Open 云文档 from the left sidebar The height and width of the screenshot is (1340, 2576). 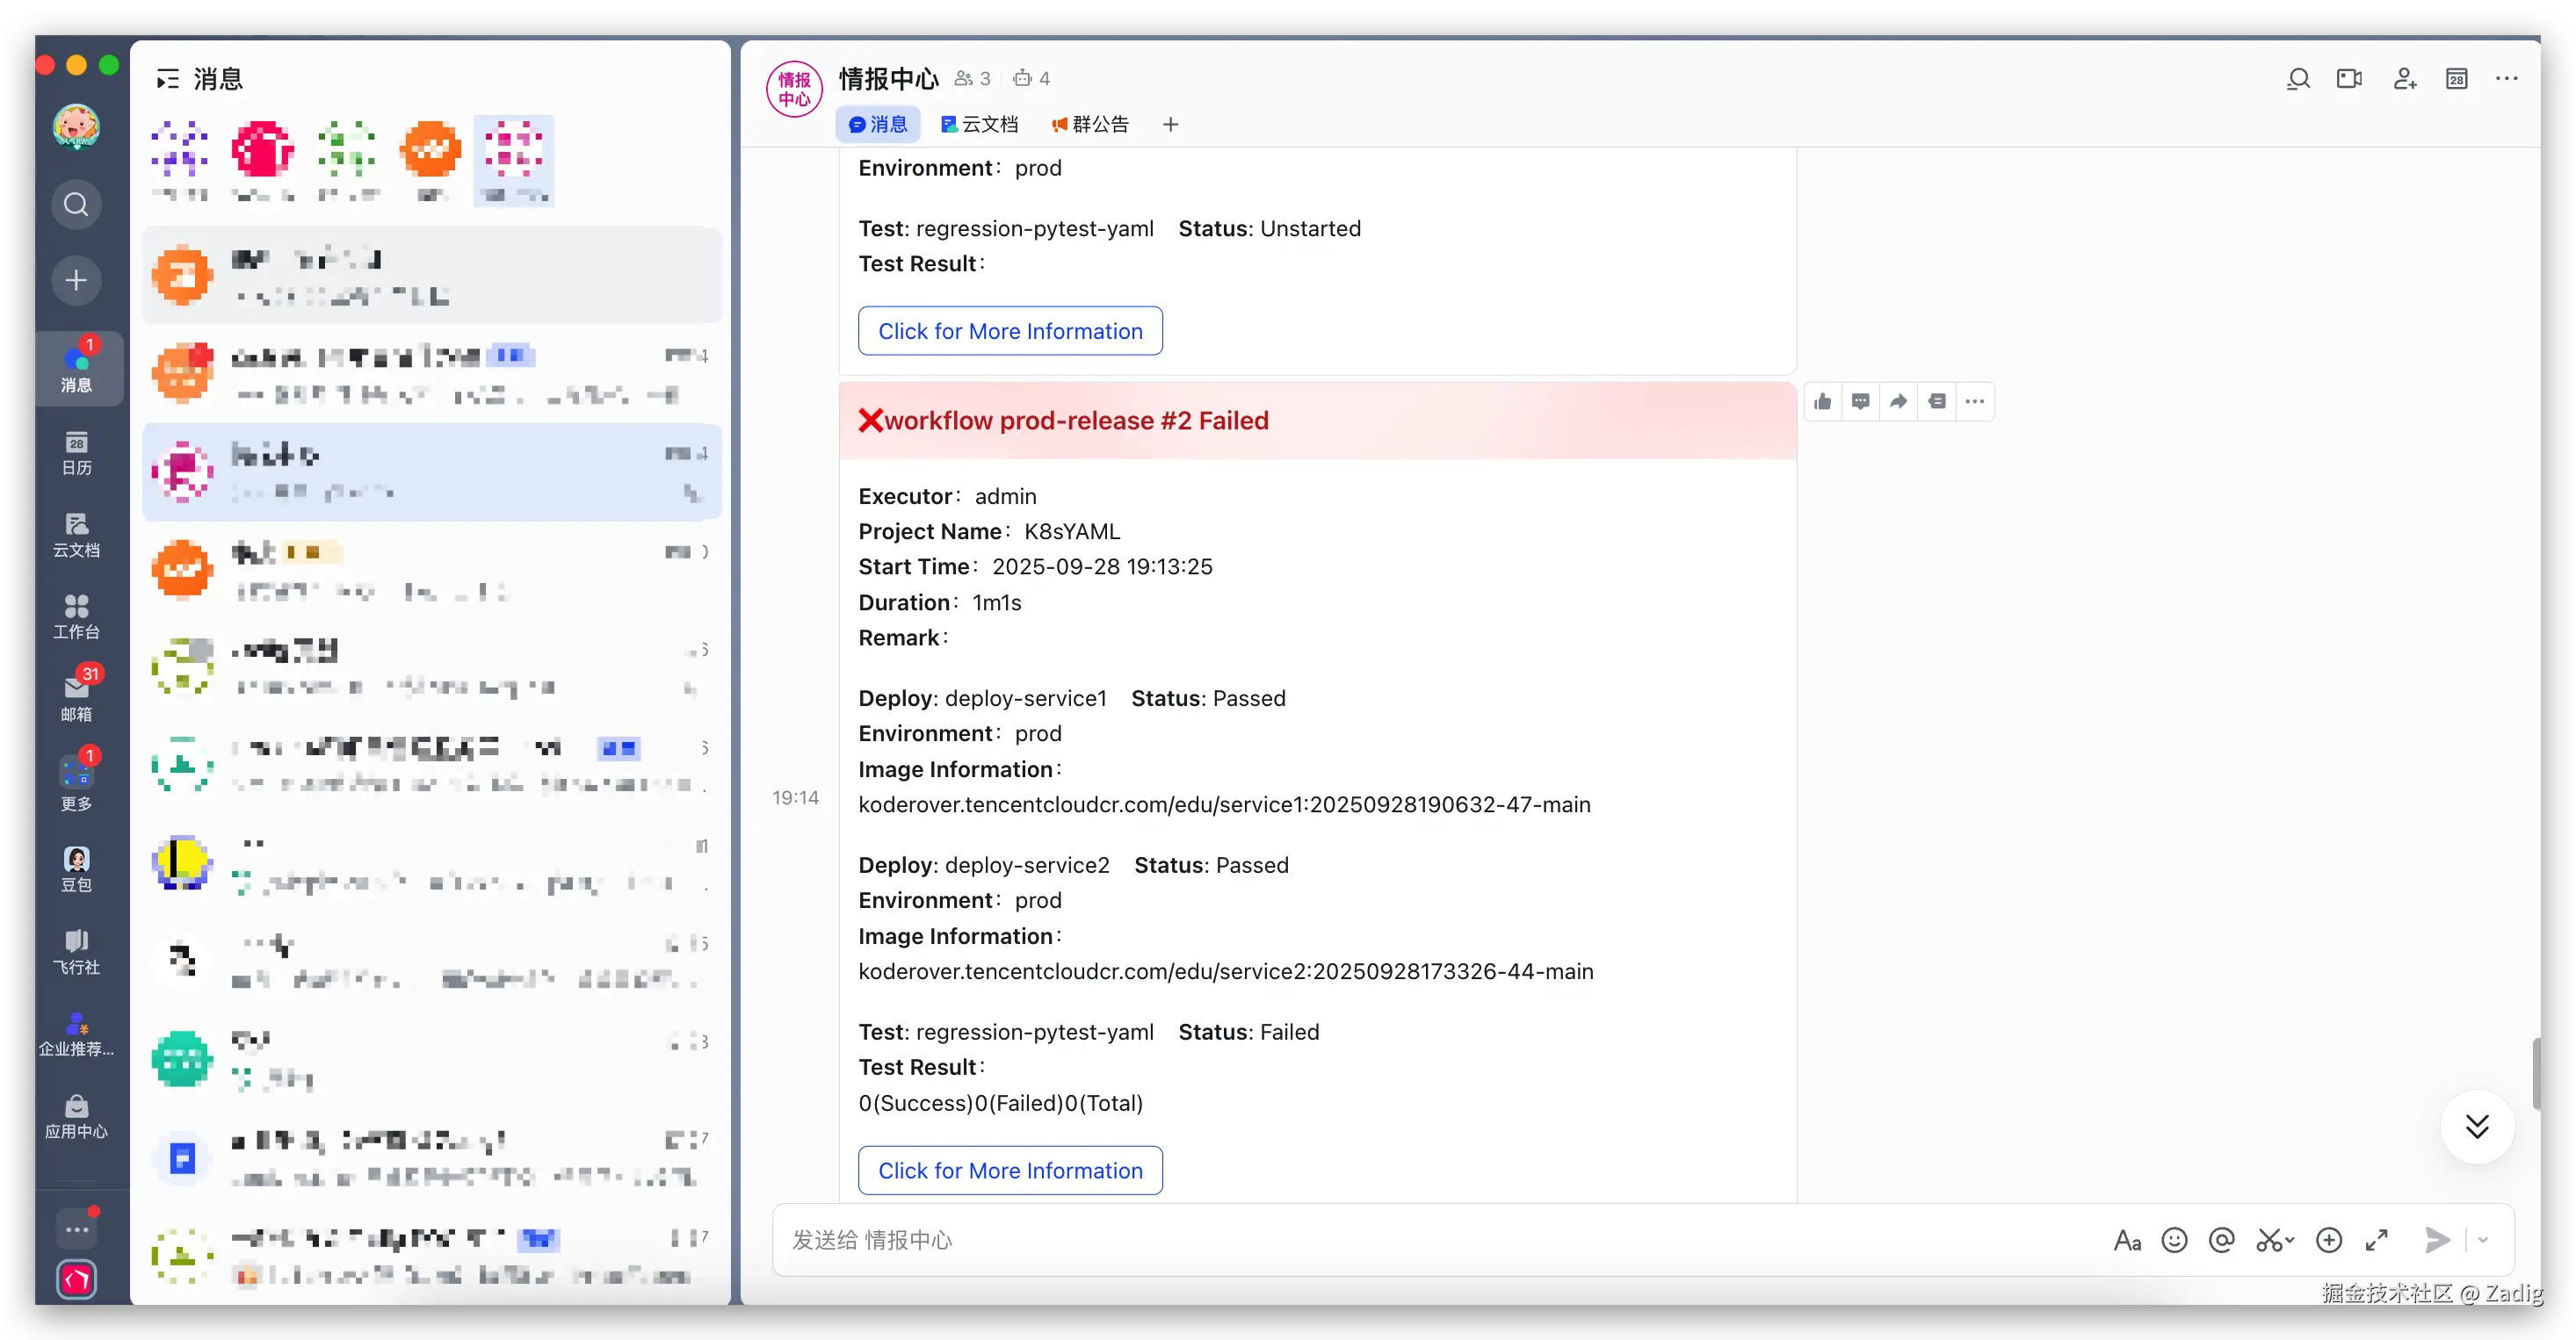(76, 535)
